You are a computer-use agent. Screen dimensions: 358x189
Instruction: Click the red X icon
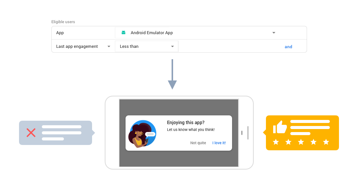[x=31, y=132]
